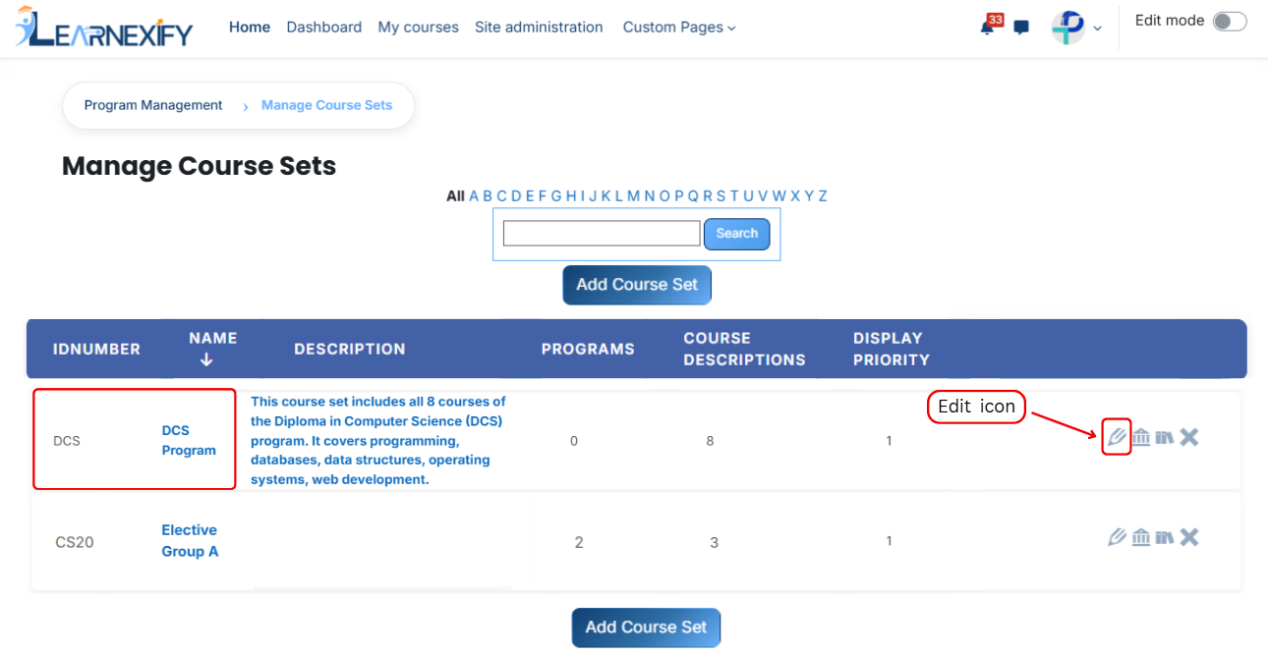Viewport: 1268px width, 656px height.
Task: Show All in the alphabet filter
Action: (455, 196)
